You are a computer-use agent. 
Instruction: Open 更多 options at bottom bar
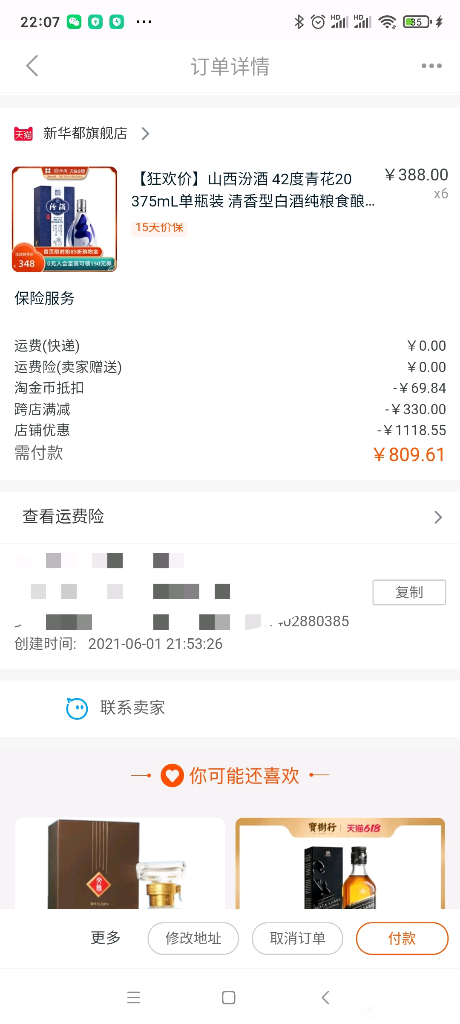[106, 938]
